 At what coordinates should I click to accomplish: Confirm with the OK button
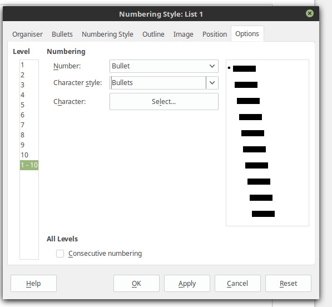point(136,283)
